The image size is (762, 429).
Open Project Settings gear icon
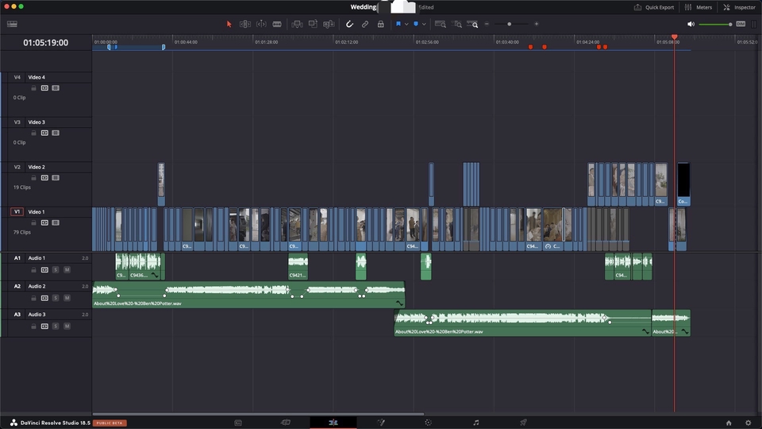749,423
